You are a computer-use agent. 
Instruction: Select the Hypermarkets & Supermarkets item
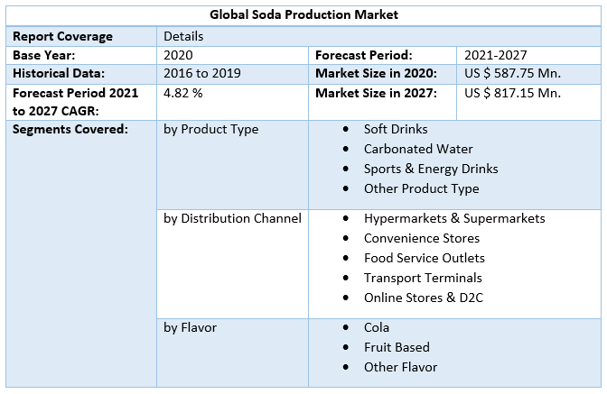454,218
